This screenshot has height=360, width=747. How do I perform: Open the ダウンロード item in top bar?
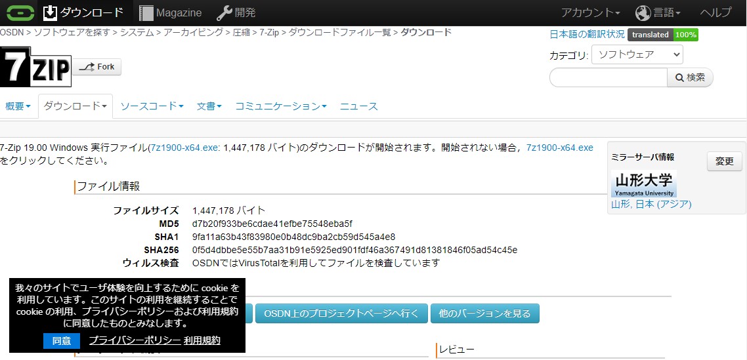pos(83,13)
